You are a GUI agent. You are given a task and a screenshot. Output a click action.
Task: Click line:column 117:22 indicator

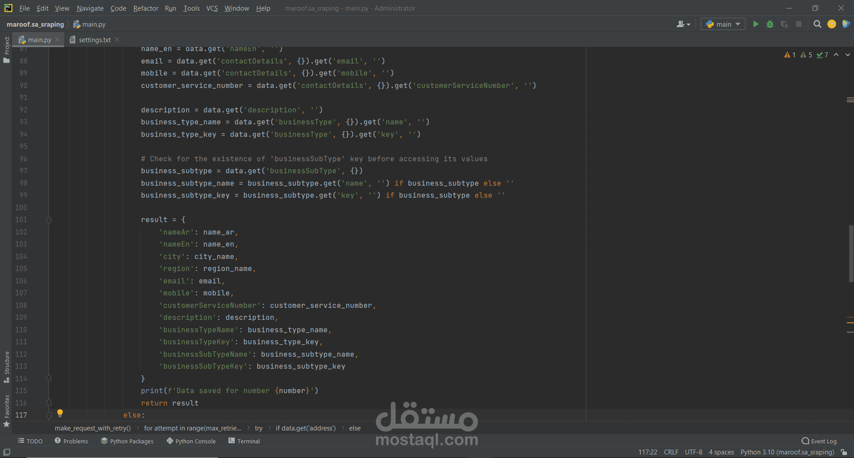click(648, 452)
